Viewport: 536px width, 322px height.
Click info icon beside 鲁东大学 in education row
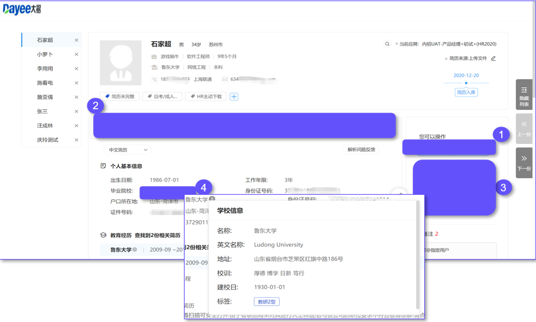pos(135,249)
